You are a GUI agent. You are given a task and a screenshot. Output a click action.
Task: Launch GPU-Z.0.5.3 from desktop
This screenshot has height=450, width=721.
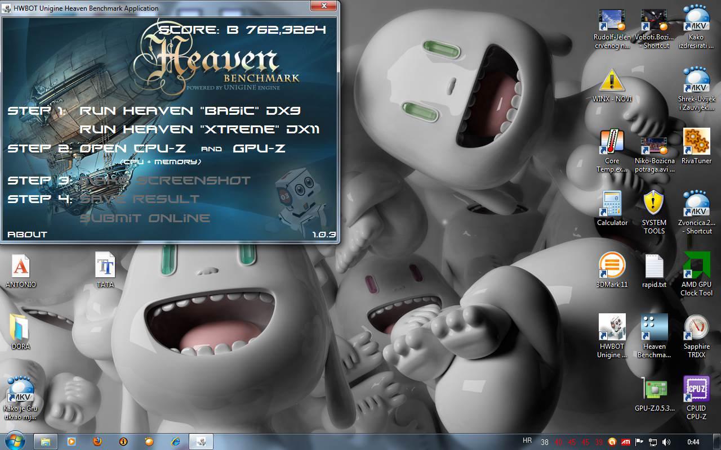click(655, 394)
